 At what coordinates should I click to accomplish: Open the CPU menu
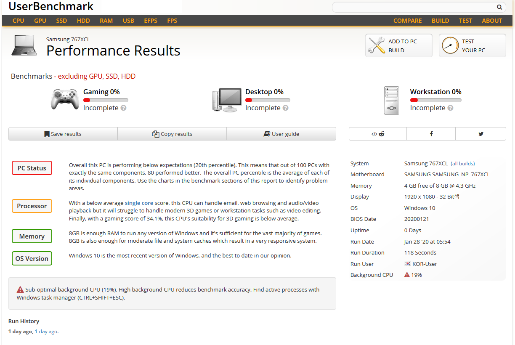pos(19,21)
